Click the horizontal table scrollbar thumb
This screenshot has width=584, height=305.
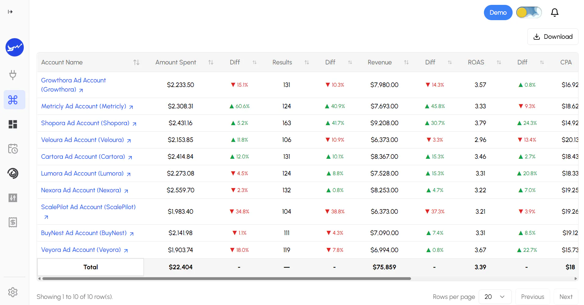pos(226,278)
